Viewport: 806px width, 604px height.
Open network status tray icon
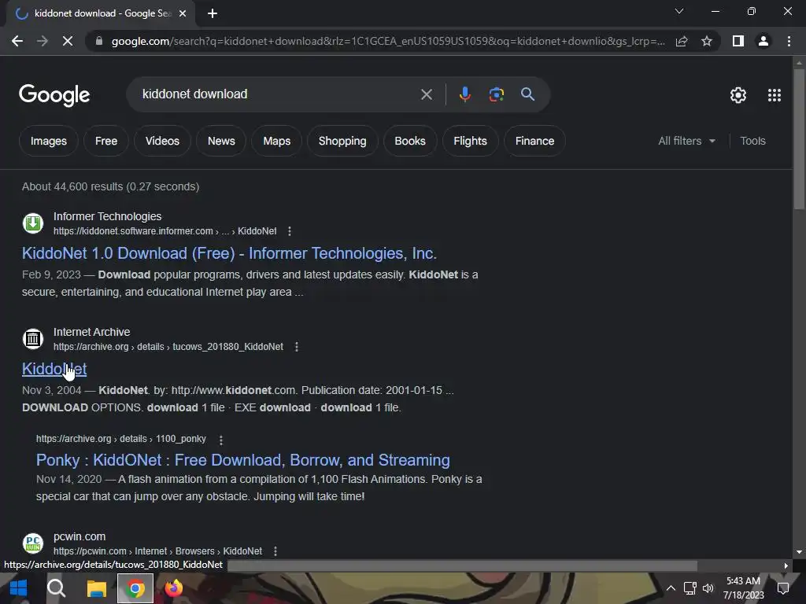pyautogui.click(x=690, y=588)
